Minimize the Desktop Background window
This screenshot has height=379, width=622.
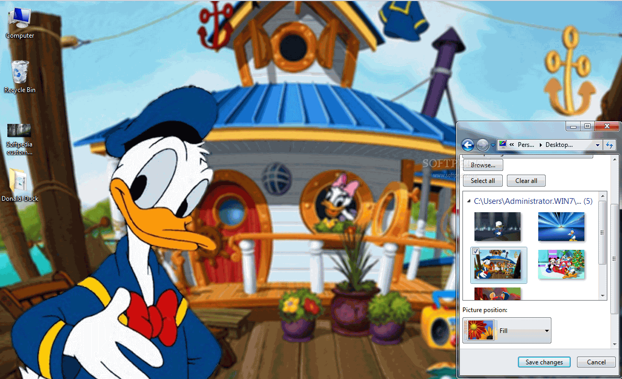(x=573, y=127)
